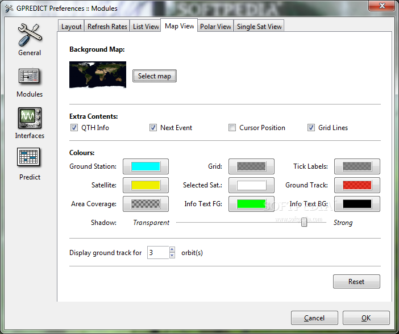Go to the Single Sat View tab
Image resolution: width=399 pixels, height=334 pixels.
tap(259, 26)
